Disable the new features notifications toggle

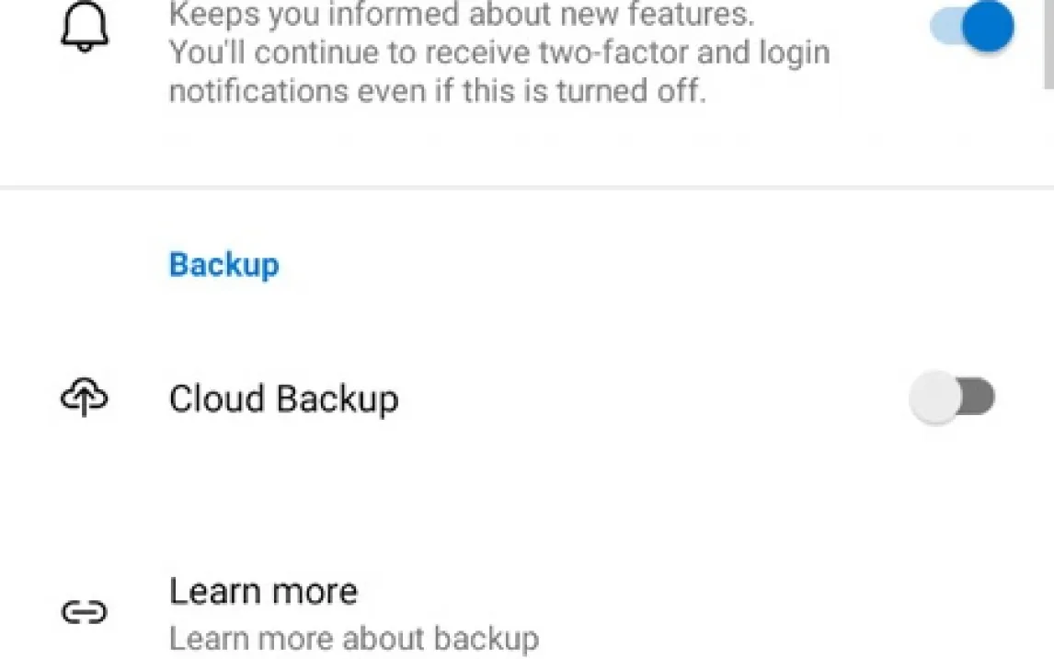[x=971, y=28]
